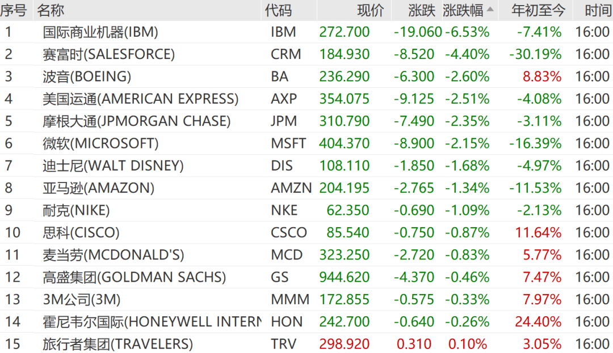The height and width of the screenshot is (353, 613).
Task: Click the AMZN ticker code
Action: (x=291, y=188)
